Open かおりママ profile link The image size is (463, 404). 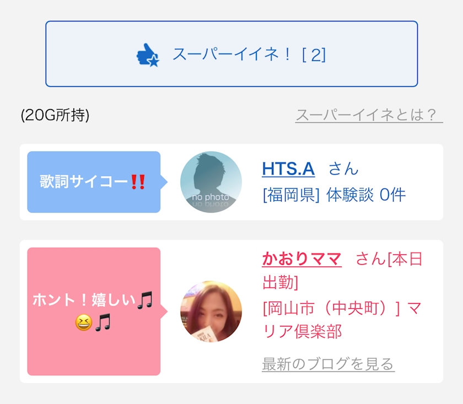[x=302, y=259]
